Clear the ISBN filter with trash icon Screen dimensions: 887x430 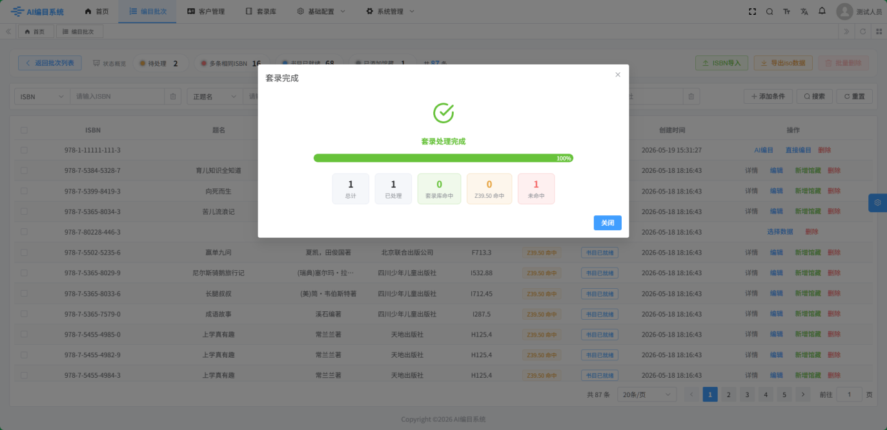[x=172, y=97]
